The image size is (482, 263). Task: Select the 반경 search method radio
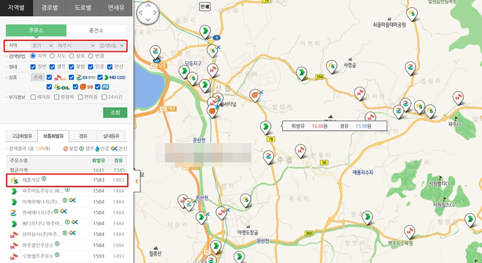pyautogui.click(x=90, y=56)
